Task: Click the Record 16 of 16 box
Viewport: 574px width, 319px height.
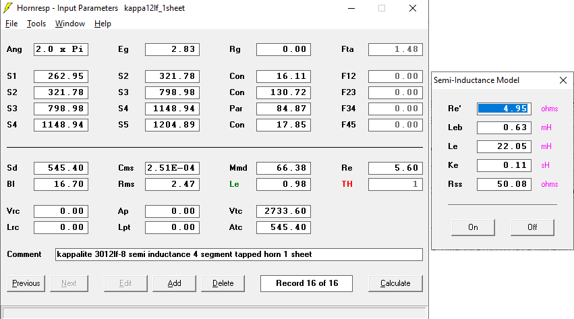Action: click(306, 283)
